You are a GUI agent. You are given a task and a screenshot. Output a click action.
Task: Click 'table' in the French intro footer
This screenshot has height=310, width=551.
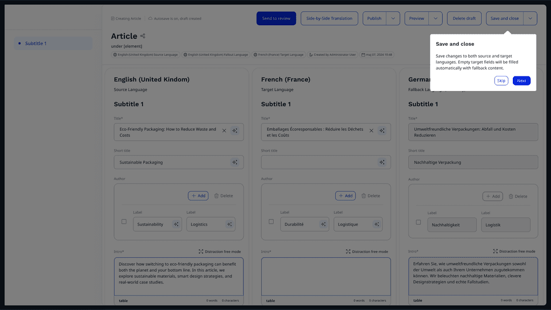pos(271,301)
